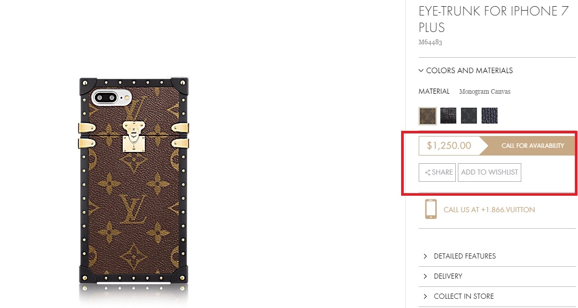Click the share icon beside SHARE
This screenshot has width=578, height=308.
click(427, 173)
